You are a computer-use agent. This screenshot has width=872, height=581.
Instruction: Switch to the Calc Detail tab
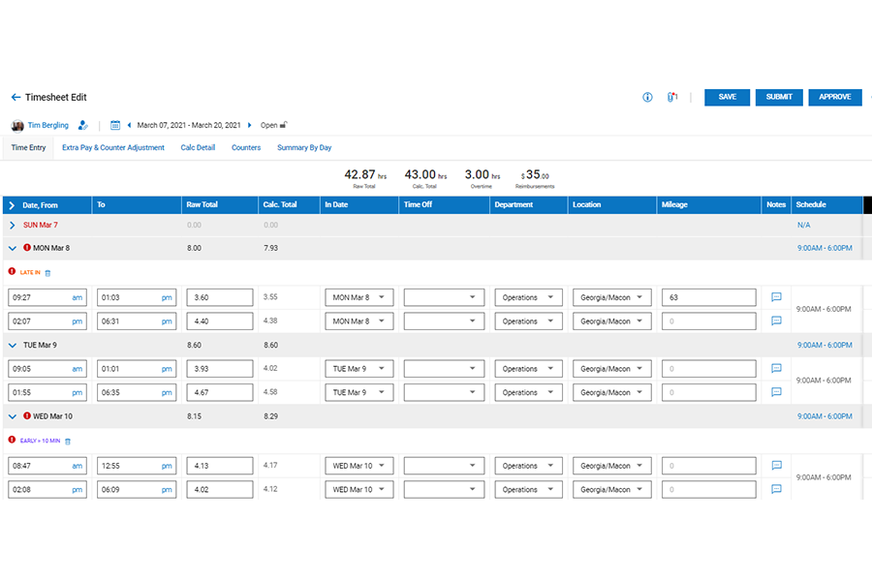pos(198,148)
